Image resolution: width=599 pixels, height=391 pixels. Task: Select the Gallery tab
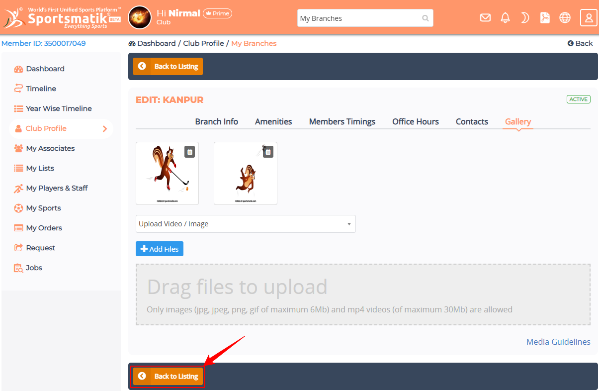click(518, 121)
